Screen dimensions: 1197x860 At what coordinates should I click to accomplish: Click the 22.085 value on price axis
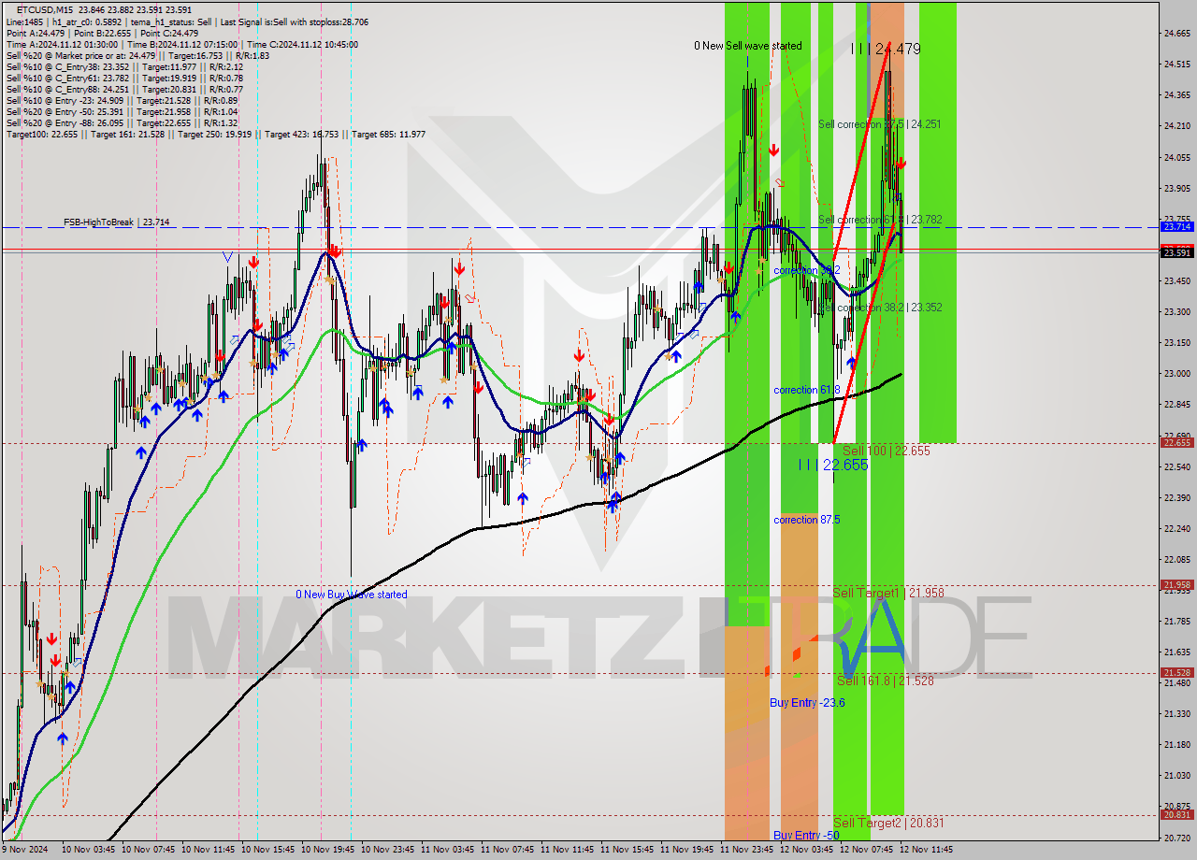tap(1176, 560)
